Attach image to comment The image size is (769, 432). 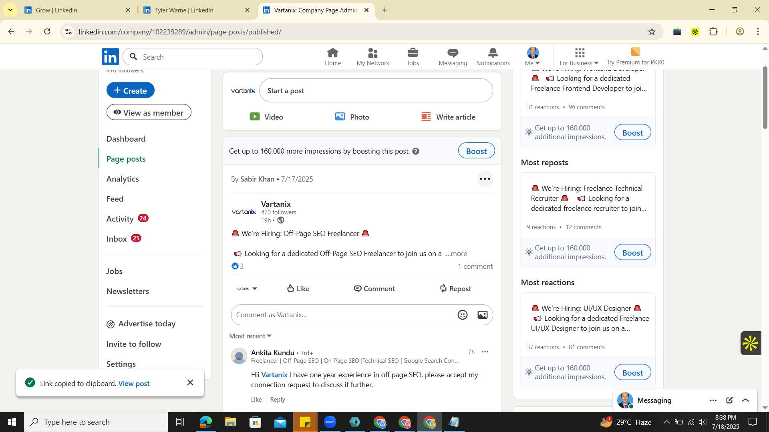pyautogui.click(x=483, y=315)
